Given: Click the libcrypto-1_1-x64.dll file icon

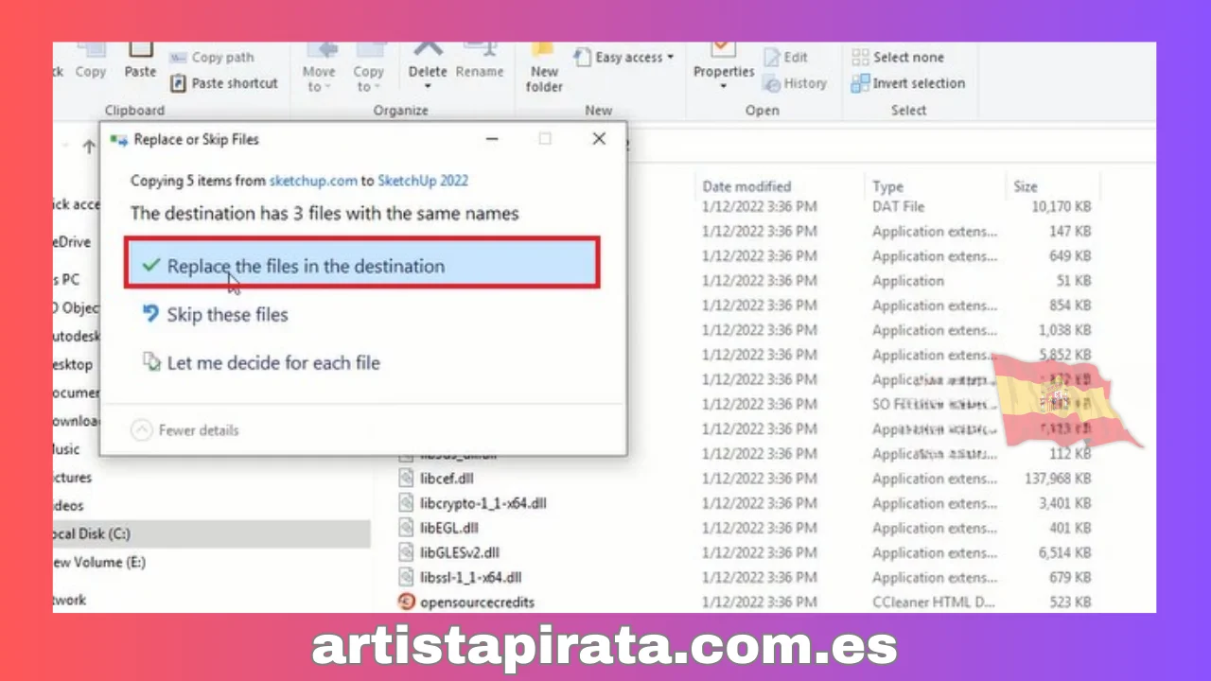Looking at the screenshot, I should click(x=406, y=503).
